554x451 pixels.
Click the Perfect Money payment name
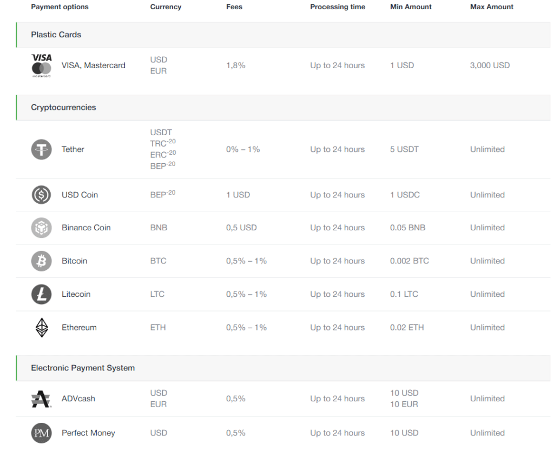coord(88,433)
